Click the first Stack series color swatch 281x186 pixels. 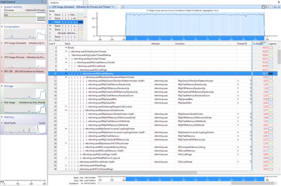tap(80, 15)
